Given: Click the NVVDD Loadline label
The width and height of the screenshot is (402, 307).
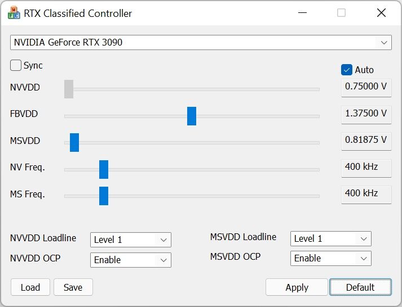Looking at the screenshot, I should tap(43, 238).
